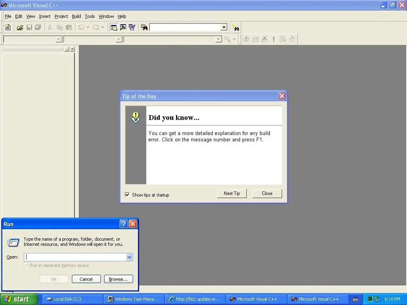Close the docked workspace pane
This screenshot has height=305, width=407.
[72, 49]
